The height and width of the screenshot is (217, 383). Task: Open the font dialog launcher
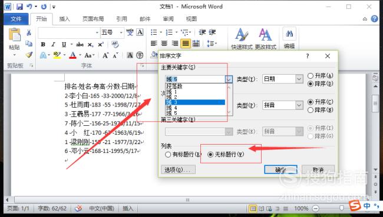click(143, 65)
